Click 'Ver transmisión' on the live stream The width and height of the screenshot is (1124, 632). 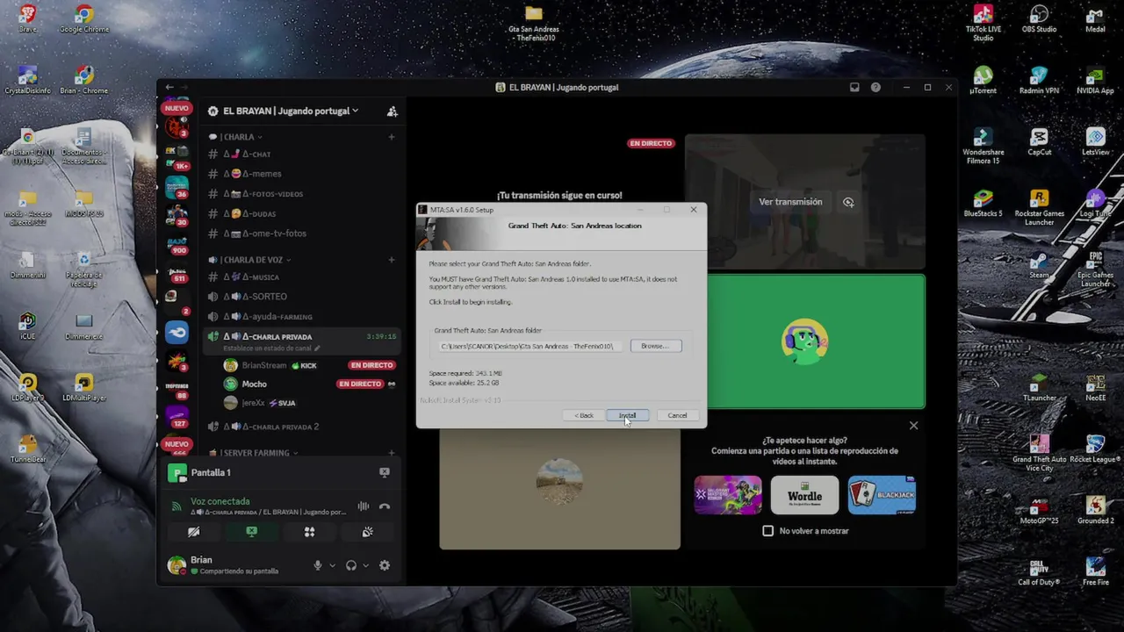[790, 202]
